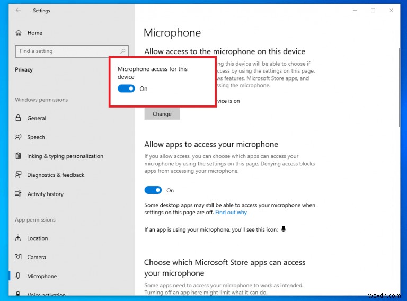The image size is (407, 301).
Task: Click the microphone in-use icon example
Action: pyautogui.click(x=284, y=229)
